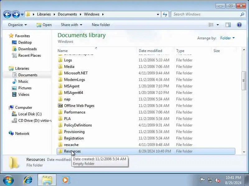Select Computer in the navigation pane
249x186 pixels.
pos(24,108)
